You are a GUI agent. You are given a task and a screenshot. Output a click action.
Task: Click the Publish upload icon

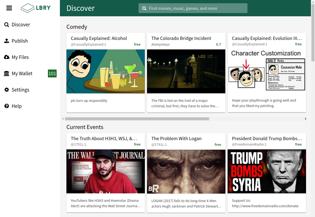pyautogui.click(x=7, y=41)
